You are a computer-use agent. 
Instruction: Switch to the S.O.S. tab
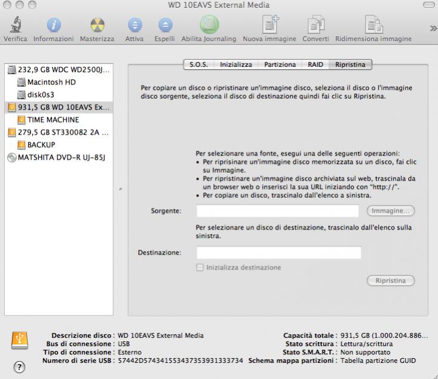tap(198, 65)
